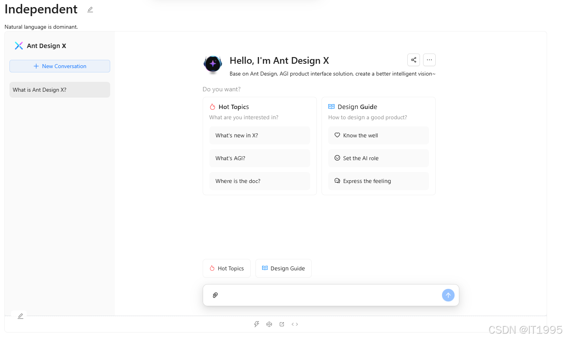Viewport: 564px width, 340px height.
Task: Click the Ant Design X logo icon
Action: point(18,46)
